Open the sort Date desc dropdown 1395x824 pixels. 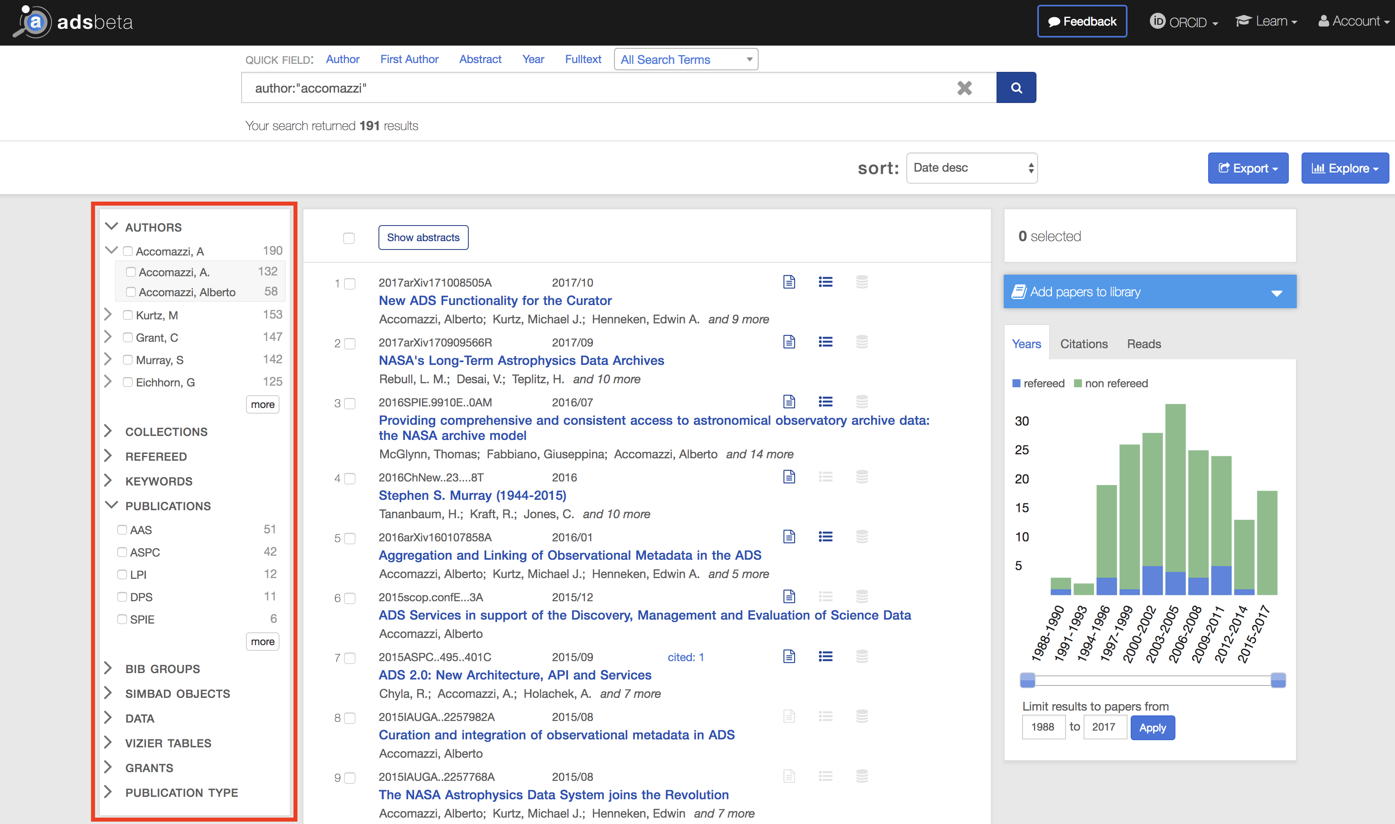971,168
